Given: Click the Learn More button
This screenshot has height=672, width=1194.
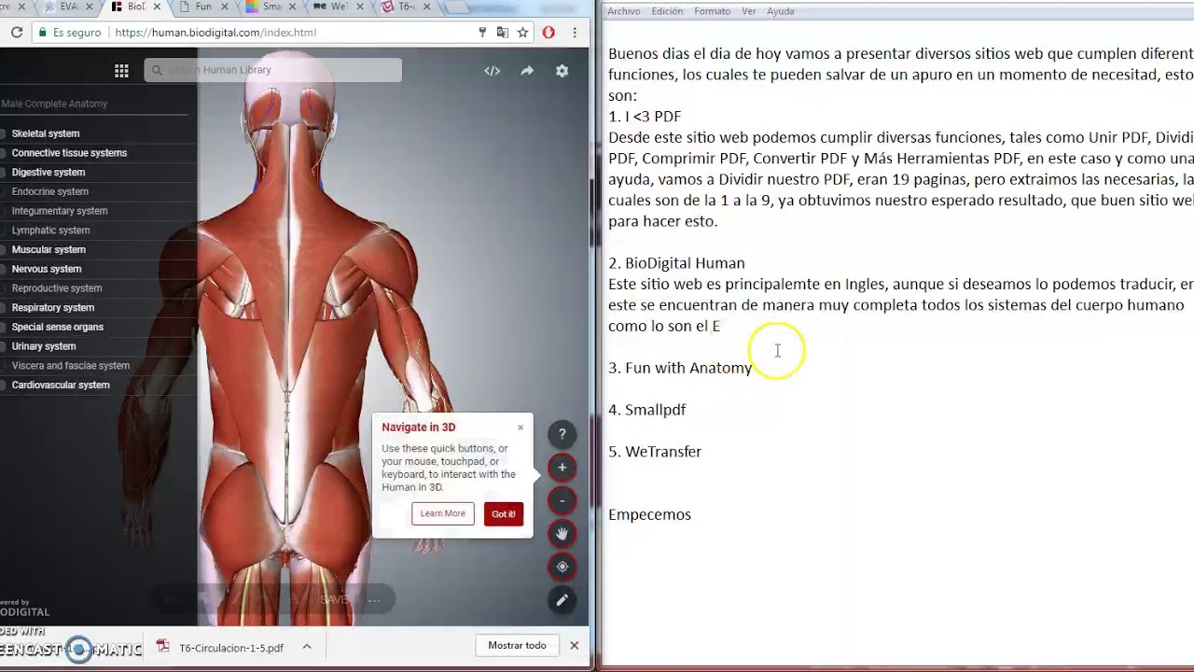Looking at the screenshot, I should [442, 513].
